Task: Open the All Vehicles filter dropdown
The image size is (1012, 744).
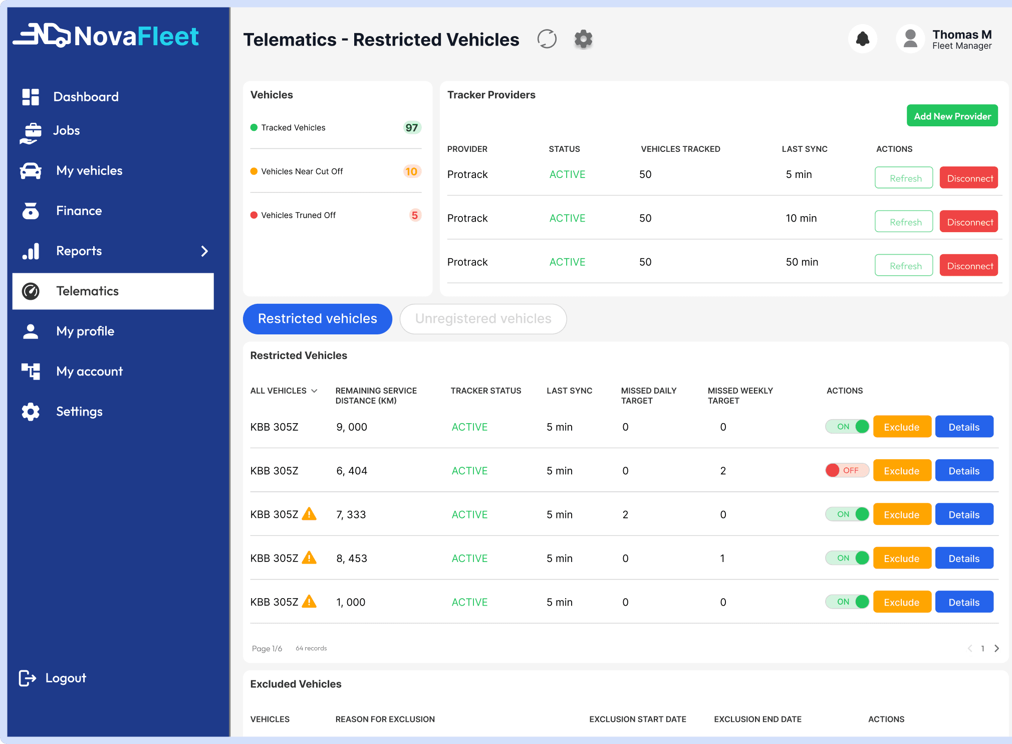Action: [284, 391]
